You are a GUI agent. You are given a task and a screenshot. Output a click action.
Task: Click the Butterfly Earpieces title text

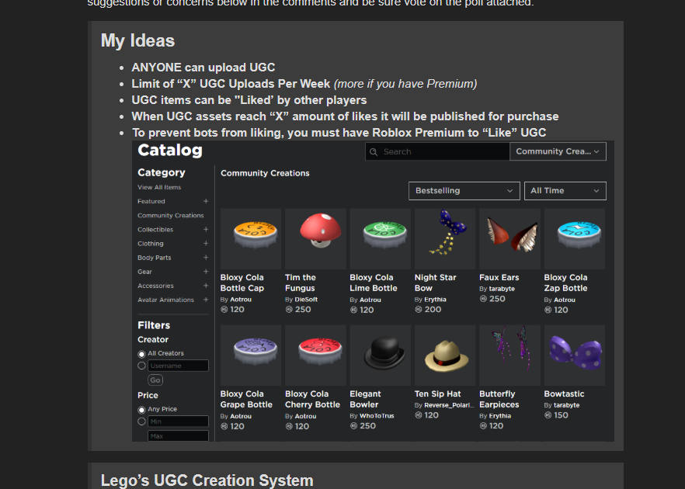tap(499, 399)
